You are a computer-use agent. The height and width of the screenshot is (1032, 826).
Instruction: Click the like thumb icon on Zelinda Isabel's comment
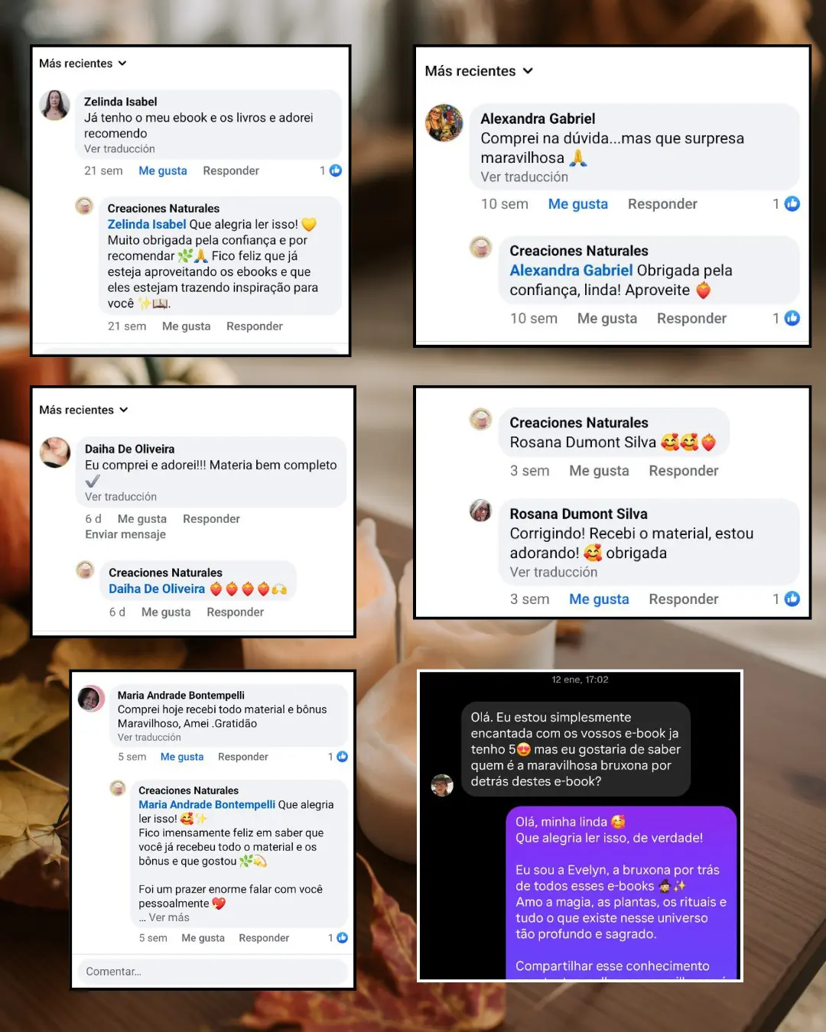click(x=335, y=170)
